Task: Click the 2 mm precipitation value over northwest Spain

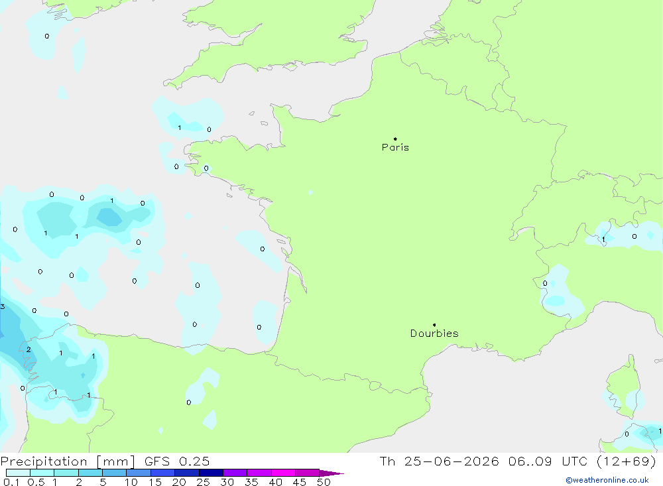Action: tap(29, 349)
